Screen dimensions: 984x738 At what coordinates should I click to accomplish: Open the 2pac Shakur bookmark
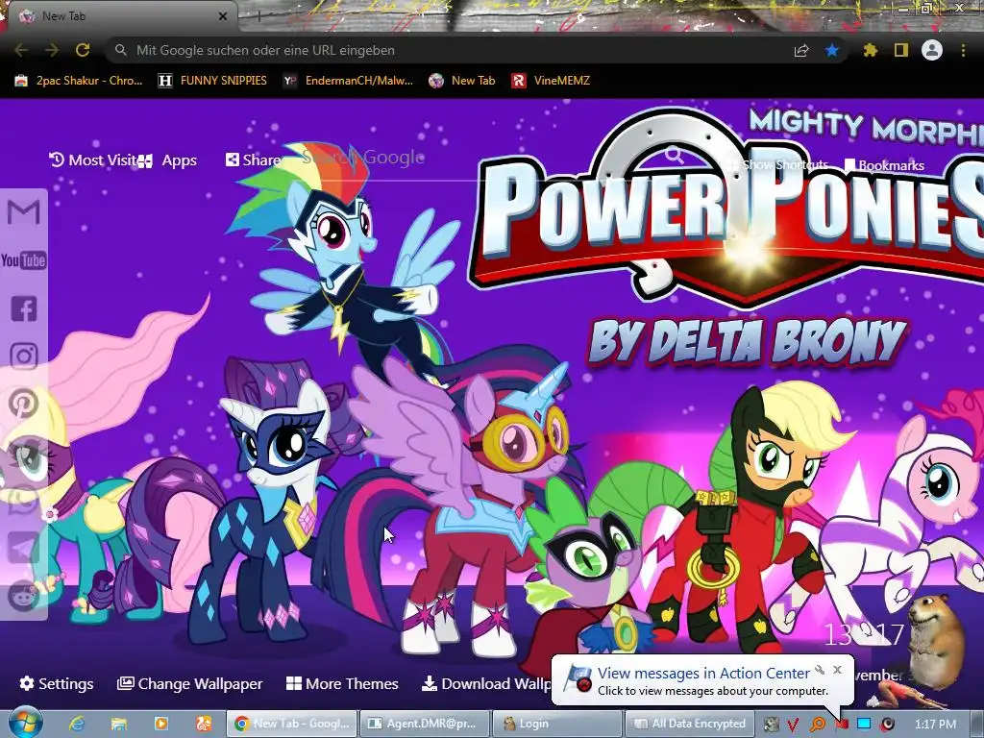click(x=79, y=81)
